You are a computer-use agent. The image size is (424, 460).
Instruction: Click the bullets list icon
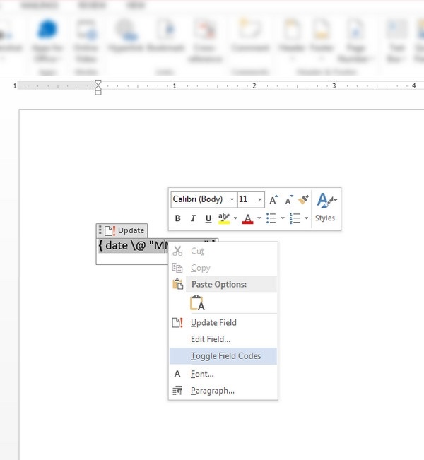pyautogui.click(x=271, y=218)
